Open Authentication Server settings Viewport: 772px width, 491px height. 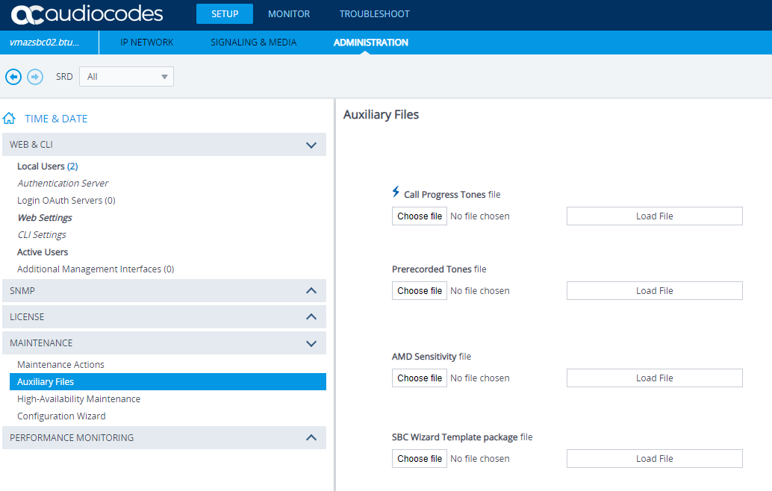[x=63, y=183]
